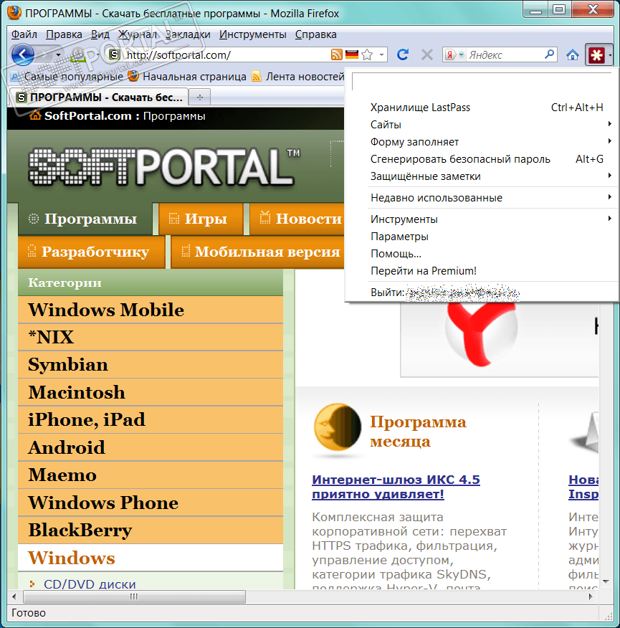Image resolution: width=620 pixels, height=628 pixels.
Task: Select the BlackBerry category
Action: click(x=151, y=530)
